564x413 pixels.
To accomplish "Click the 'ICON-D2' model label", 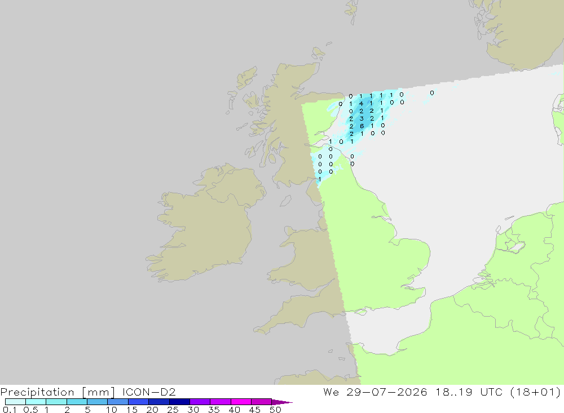I will (x=149, y=392).
